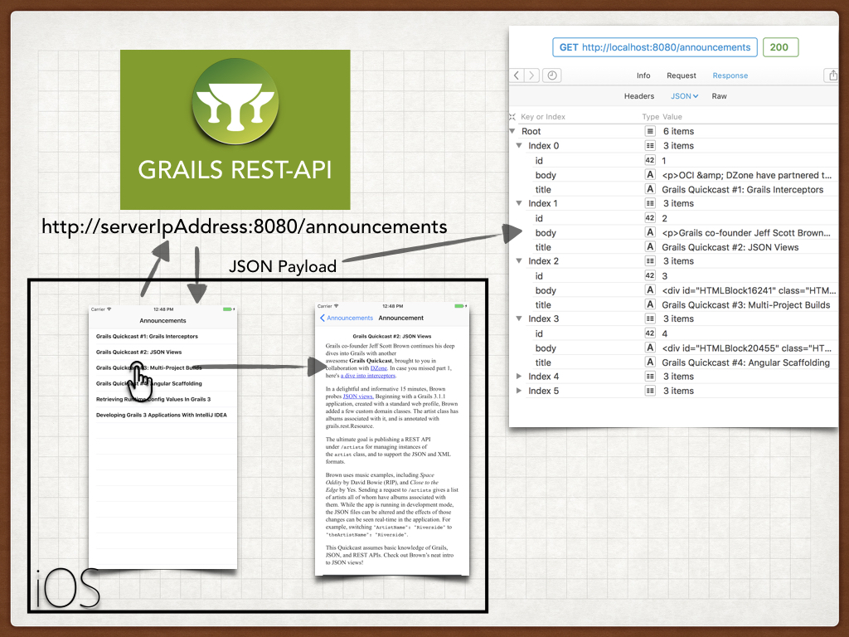The image size is (849, 637).
Task: Click title value 'Grails Quickcast #3: Multi-Project Builds'
Action: tap(745, 305)
